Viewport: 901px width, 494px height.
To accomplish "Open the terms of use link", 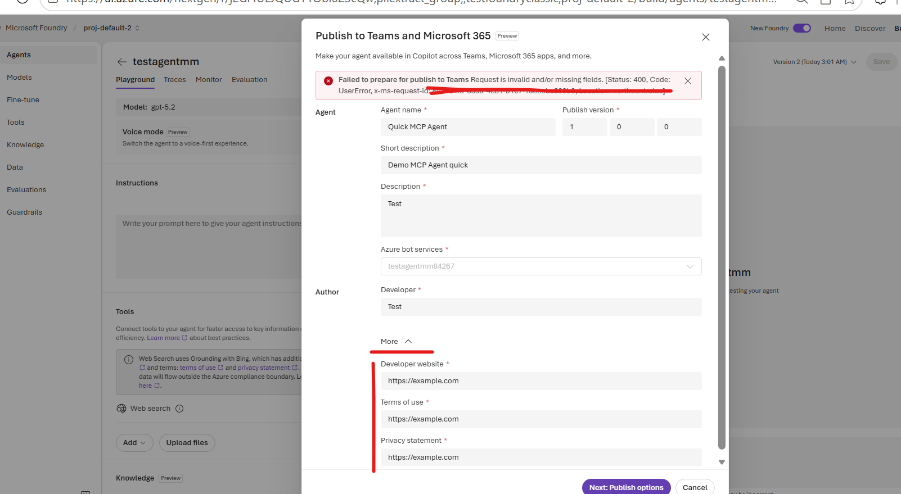I will (x=201, y=368).
